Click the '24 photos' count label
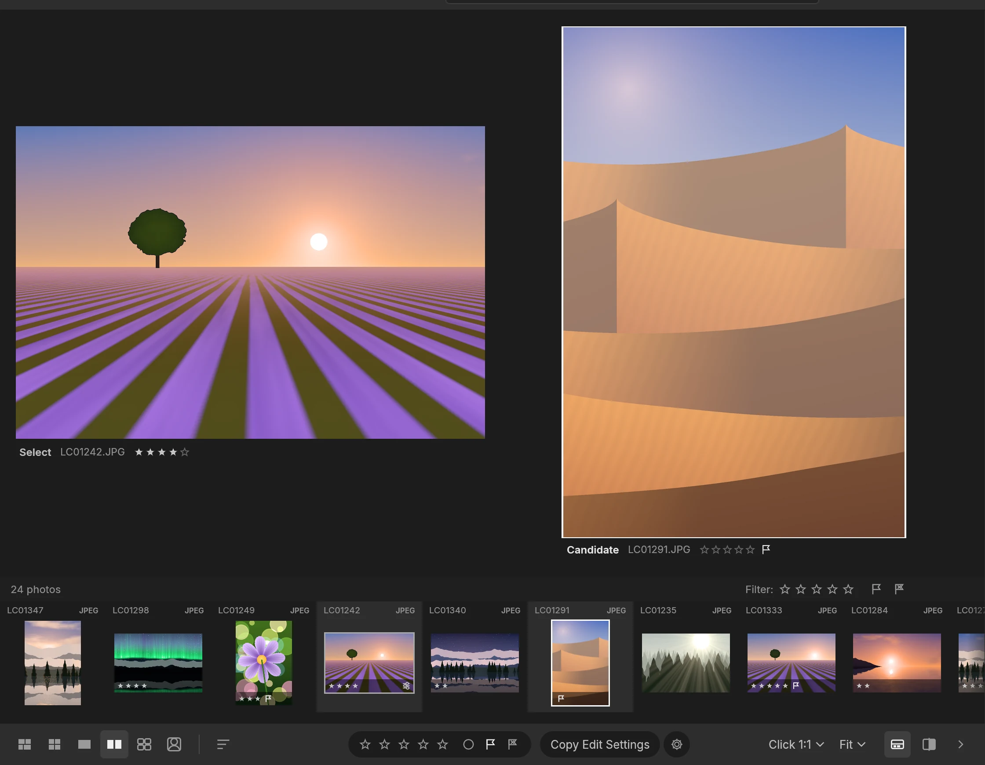 36,590
